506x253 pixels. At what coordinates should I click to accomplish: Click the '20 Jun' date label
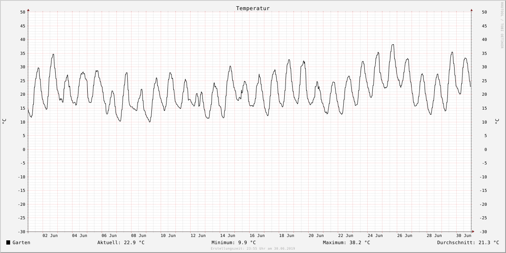point(316,235)
